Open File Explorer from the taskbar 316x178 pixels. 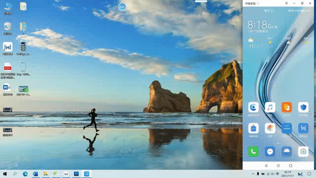click(x=45, y=174)
